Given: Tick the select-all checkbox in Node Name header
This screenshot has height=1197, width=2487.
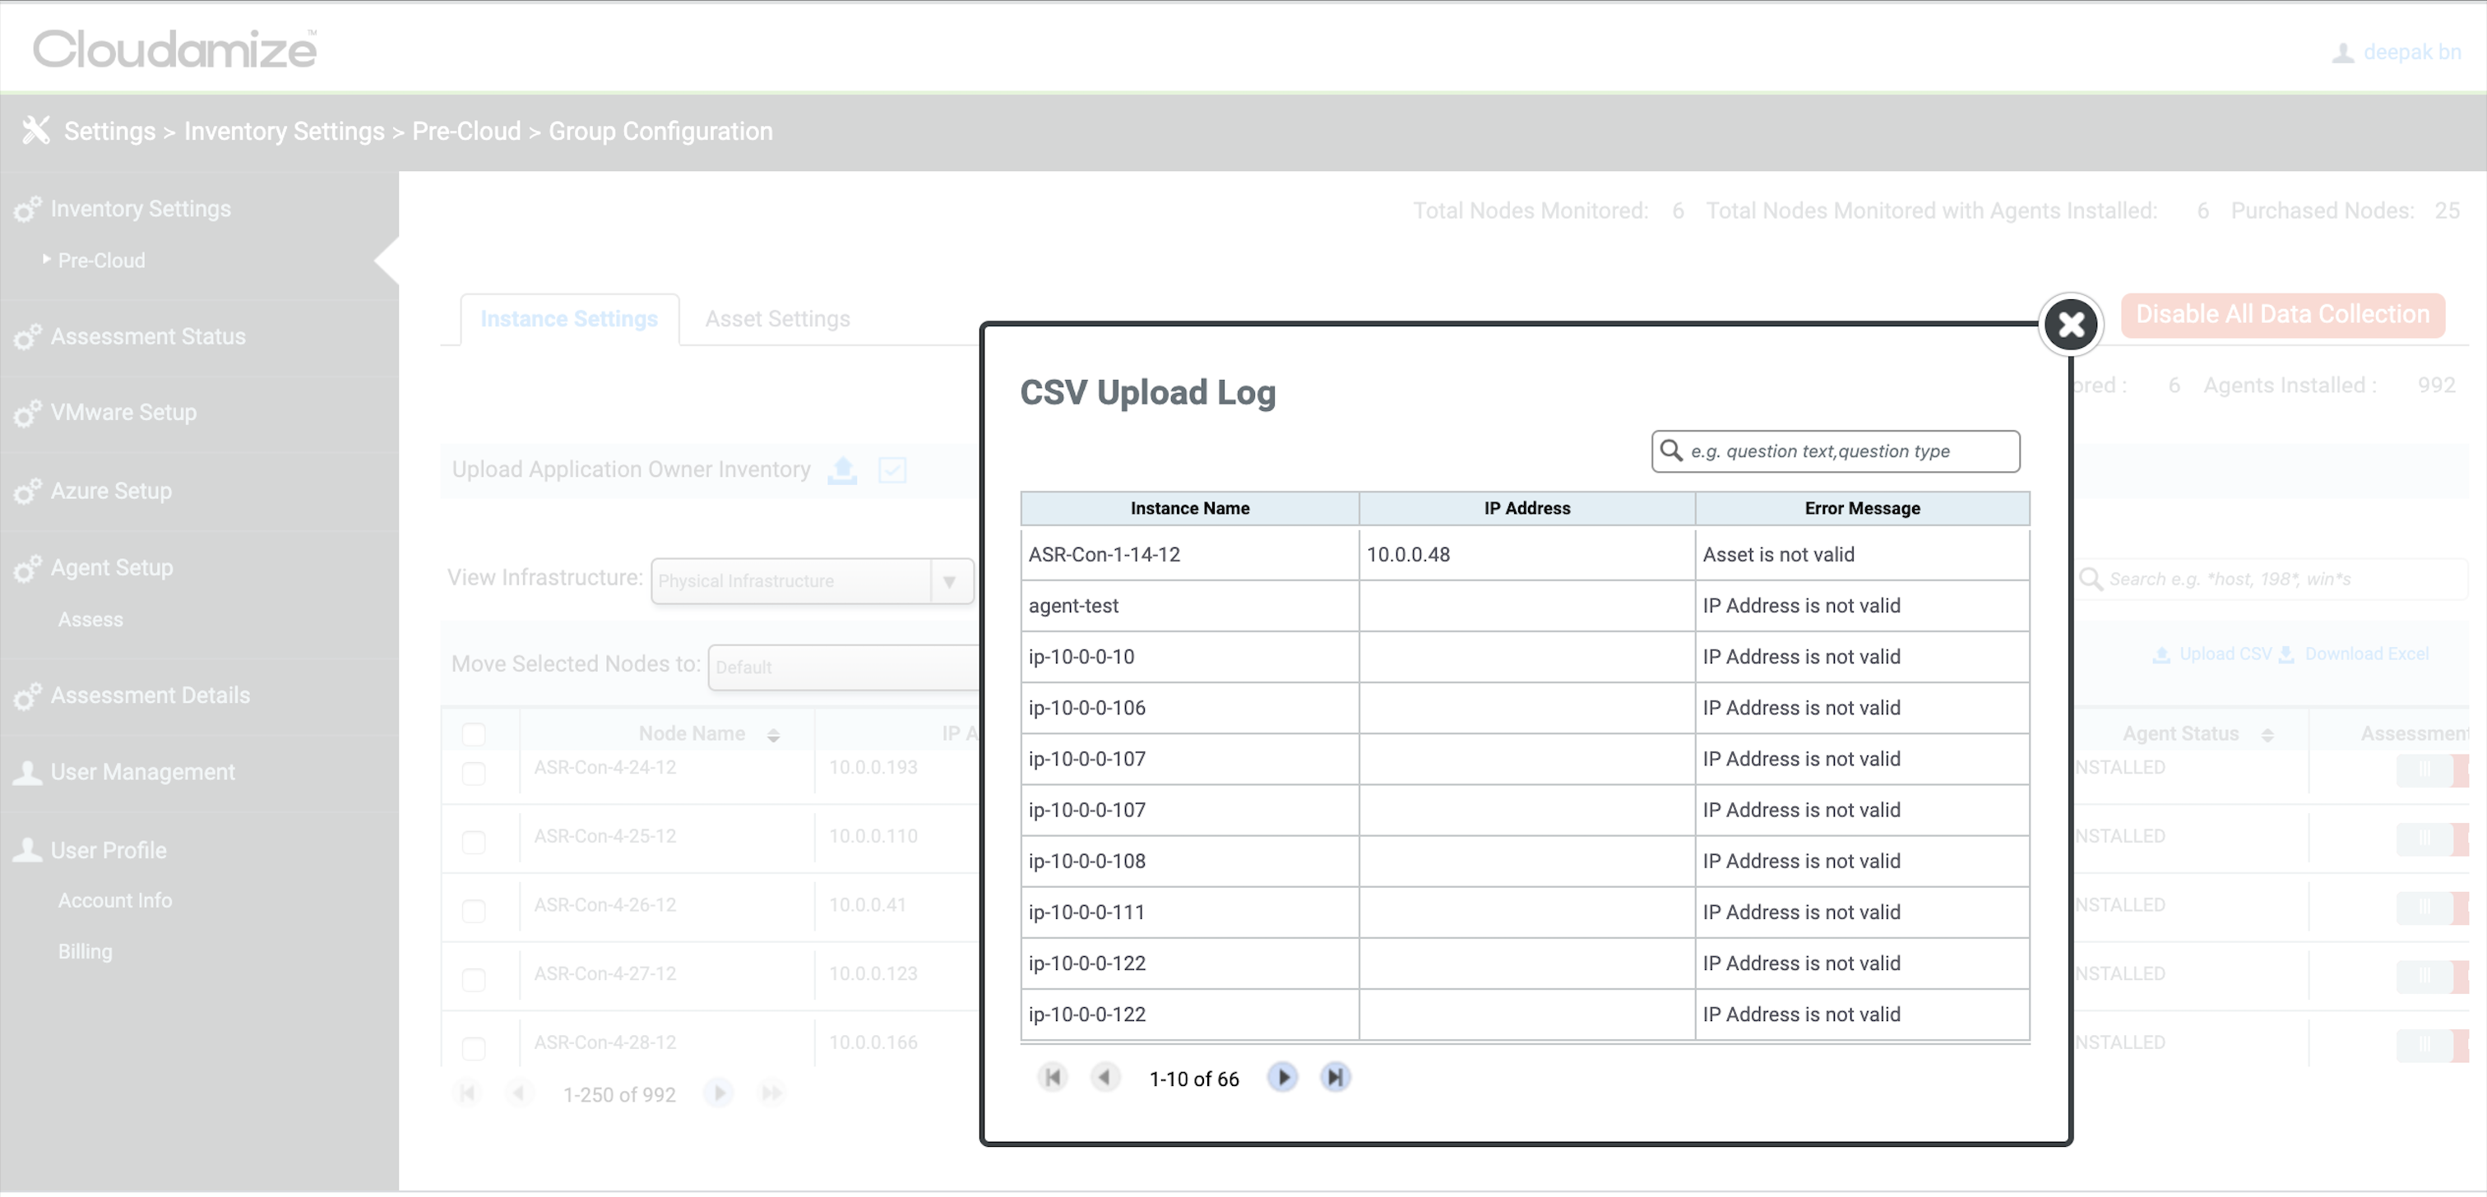Looking at the screenshot, I should 474,735.
